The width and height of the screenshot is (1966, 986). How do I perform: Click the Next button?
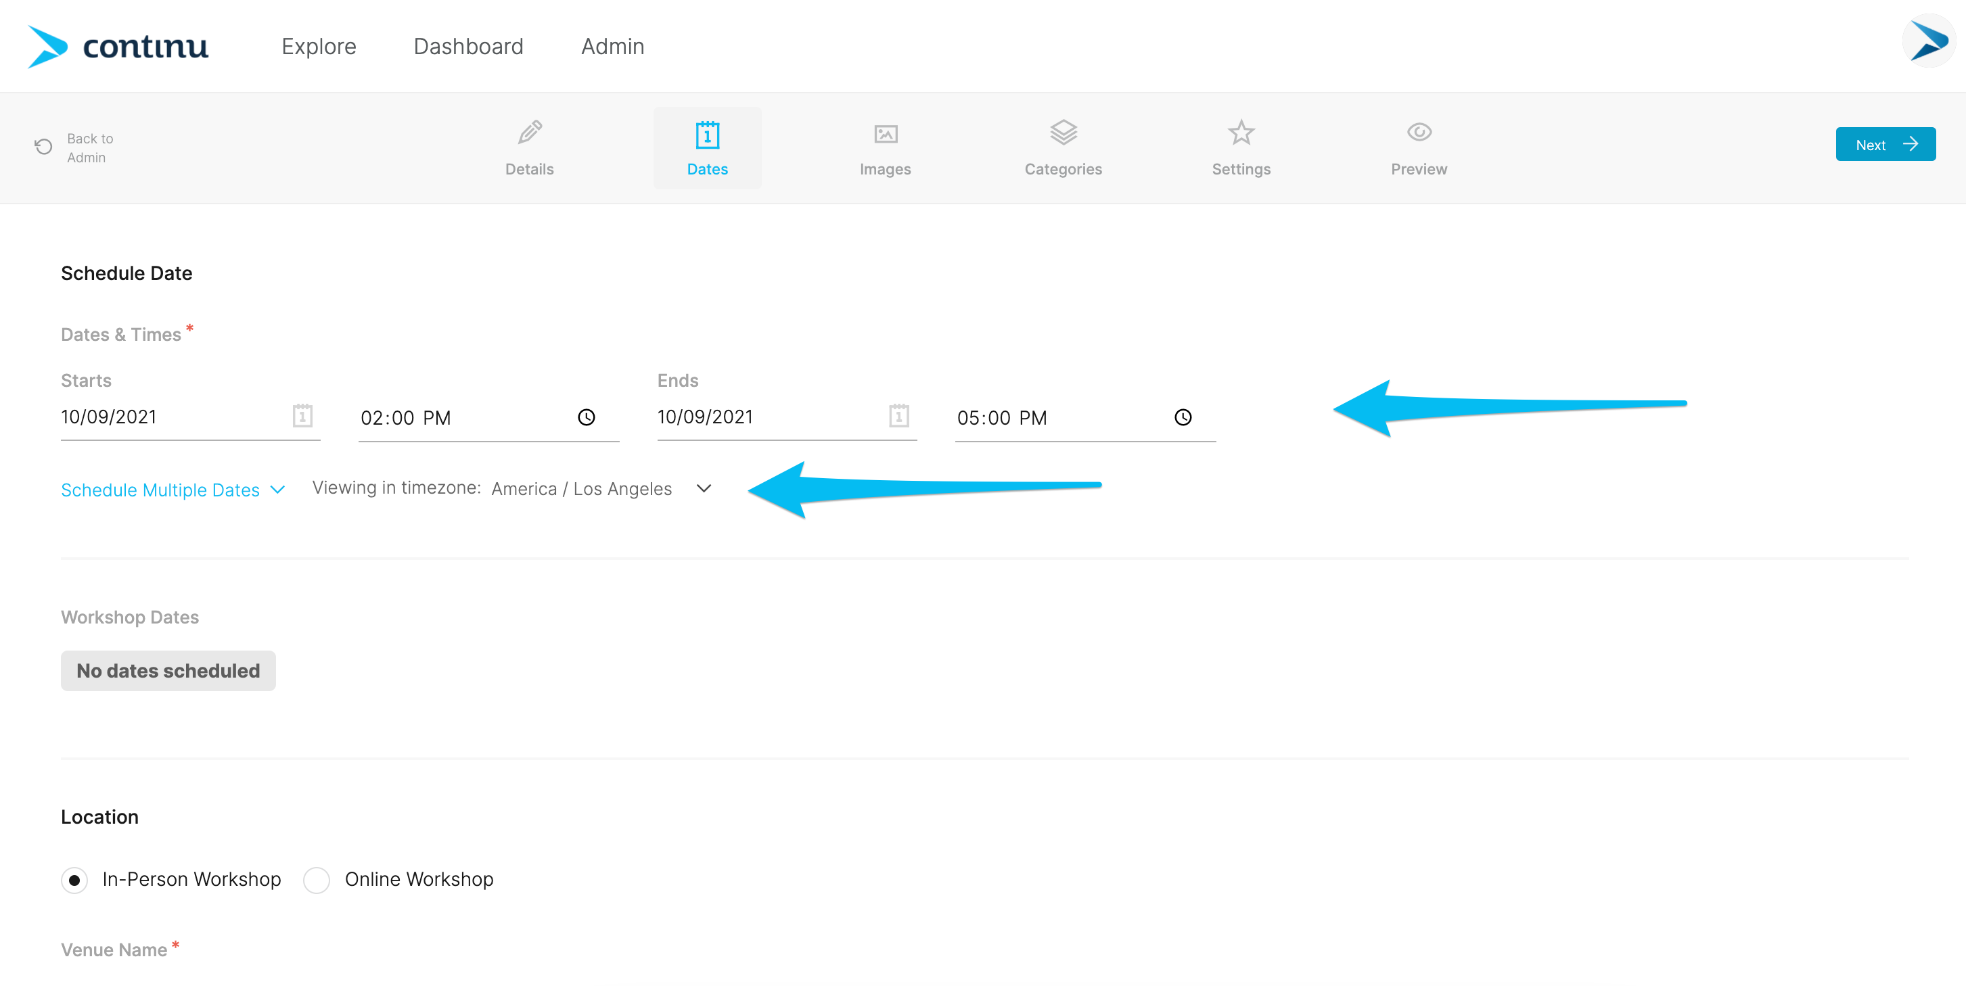tap(1885, 144)
